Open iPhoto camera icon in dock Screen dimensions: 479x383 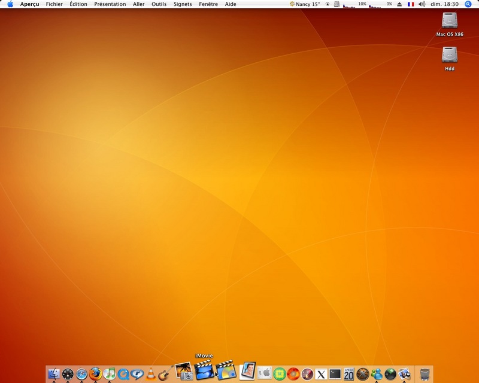184,372
